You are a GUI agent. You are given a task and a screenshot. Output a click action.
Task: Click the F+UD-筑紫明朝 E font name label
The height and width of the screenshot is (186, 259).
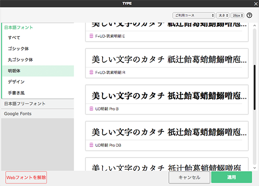(x=110, y=36)
